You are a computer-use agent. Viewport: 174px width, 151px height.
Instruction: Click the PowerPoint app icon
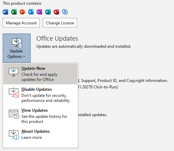point(22,12)
